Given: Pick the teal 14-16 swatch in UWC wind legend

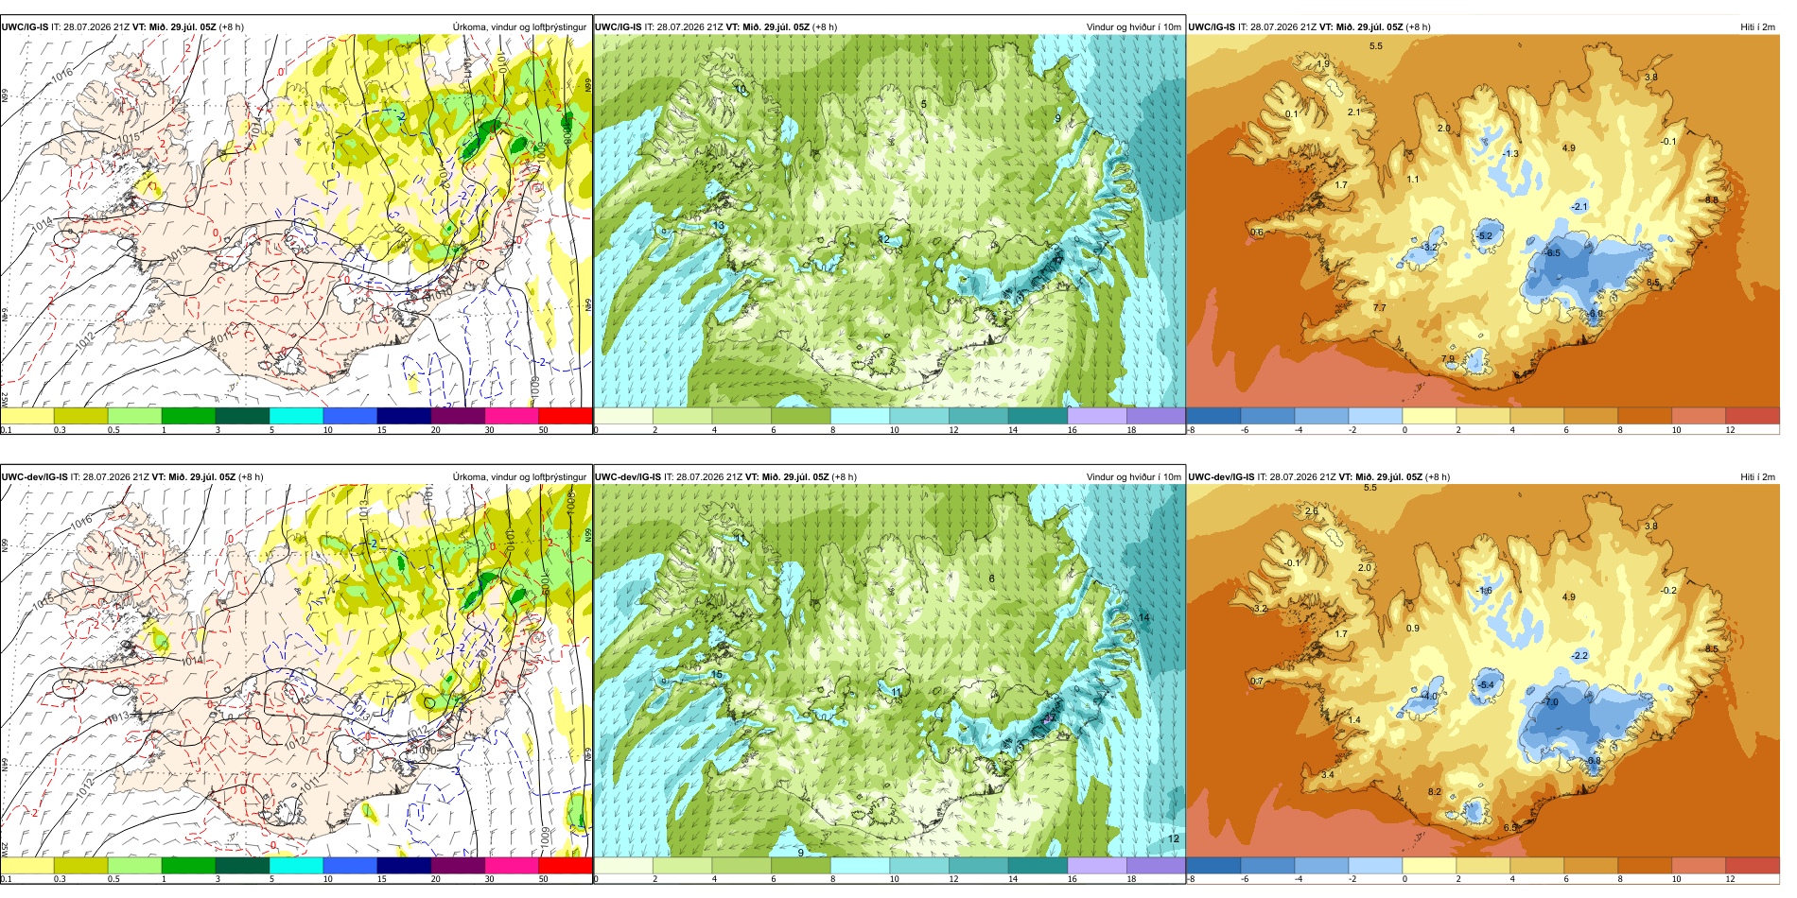Looking at the screenshot, I should tap(1038, 416).
